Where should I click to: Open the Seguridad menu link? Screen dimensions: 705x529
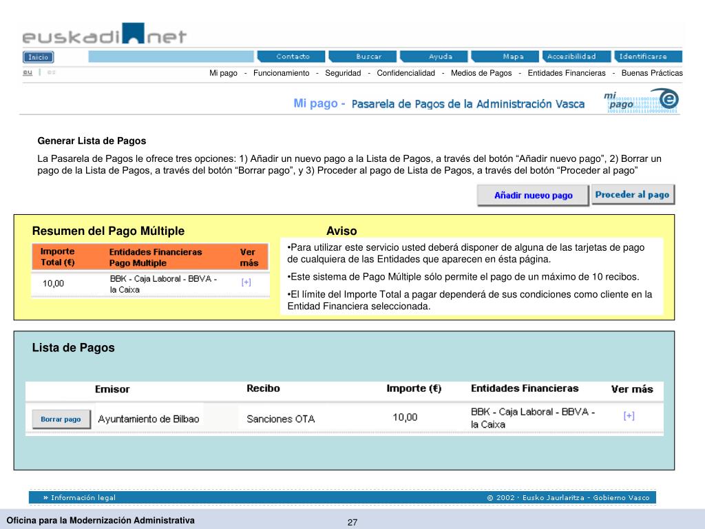tap(343, 73)
